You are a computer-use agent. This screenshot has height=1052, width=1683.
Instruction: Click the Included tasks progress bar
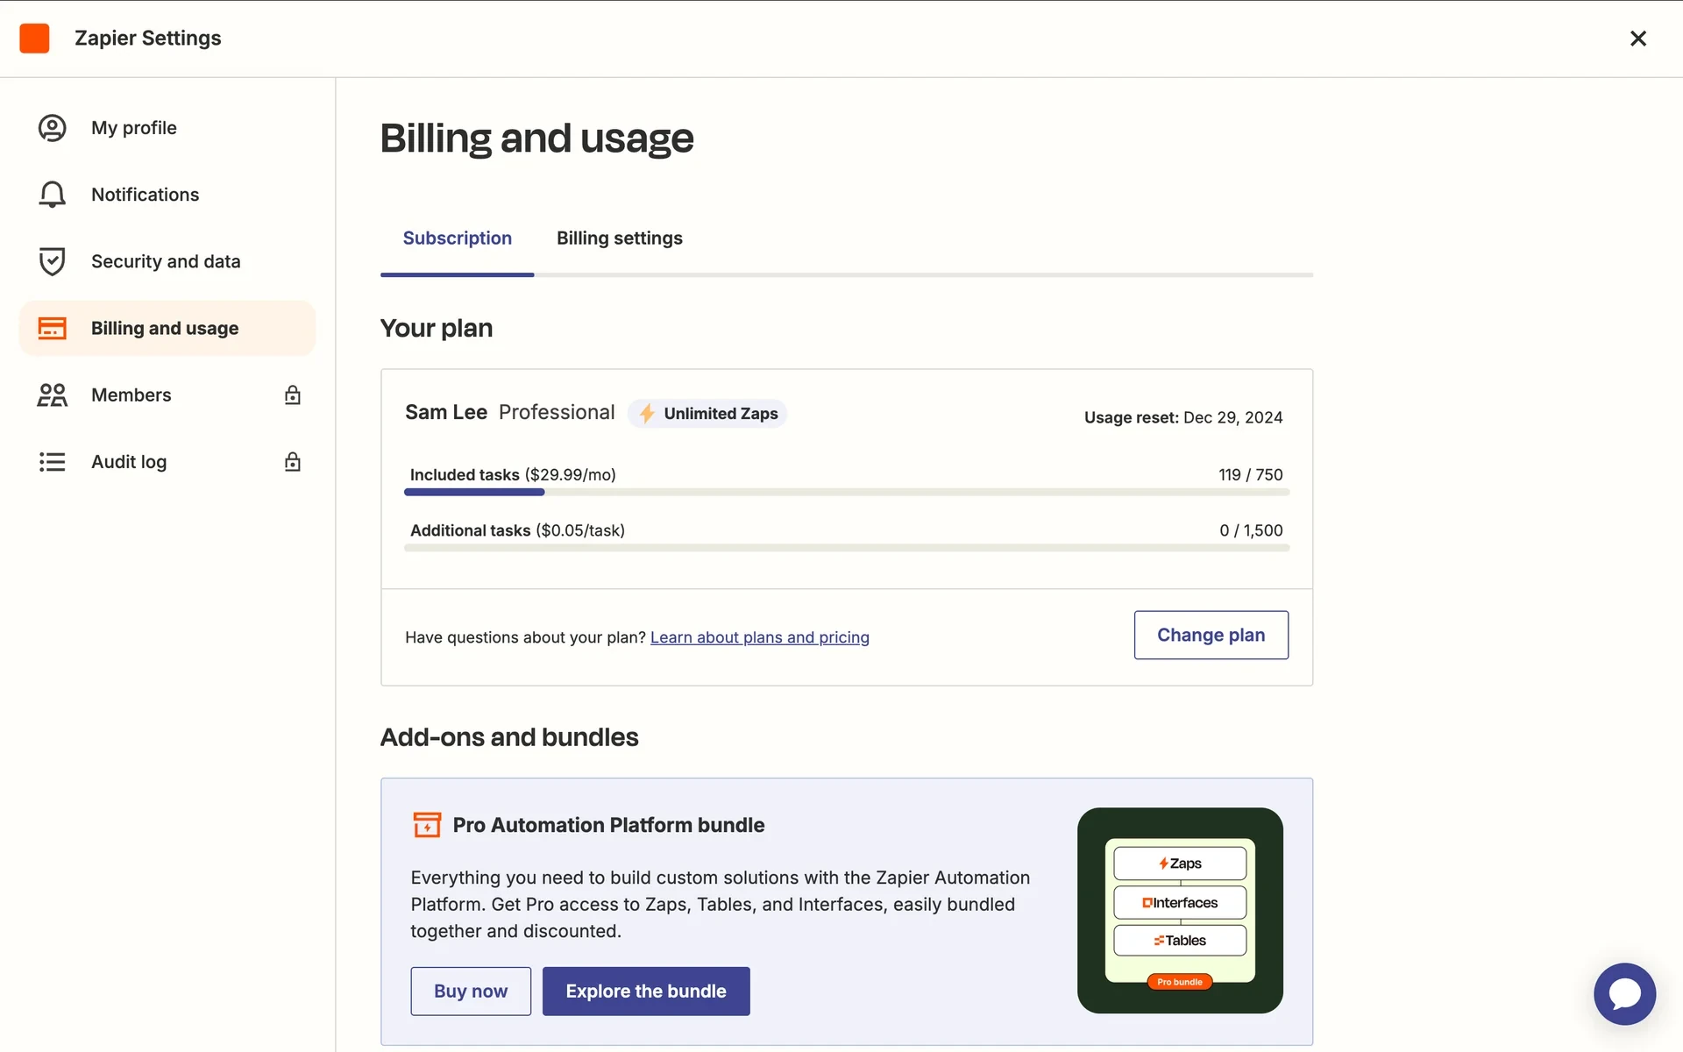coord(847,493)
